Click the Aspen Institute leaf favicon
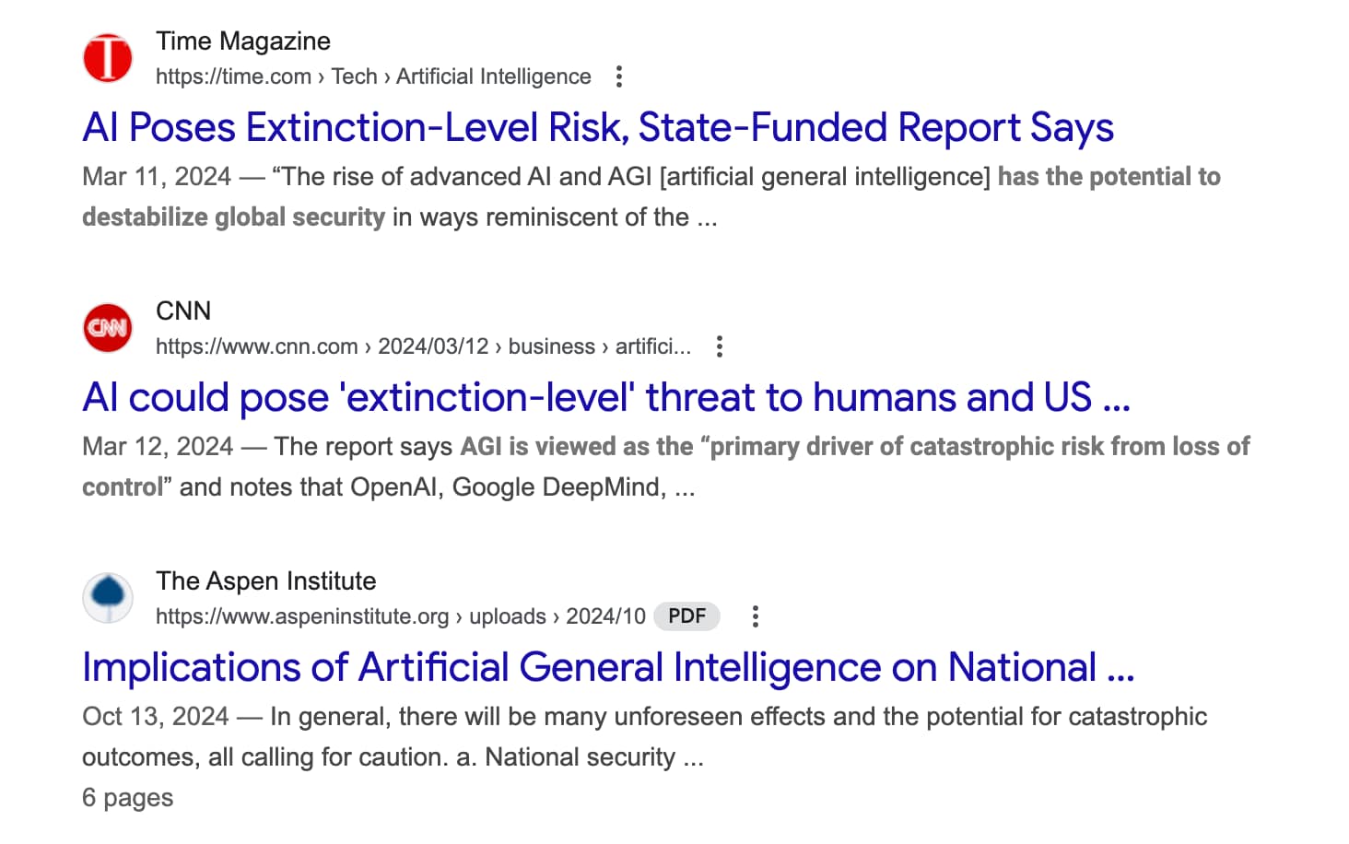 [x=108, y=597]
